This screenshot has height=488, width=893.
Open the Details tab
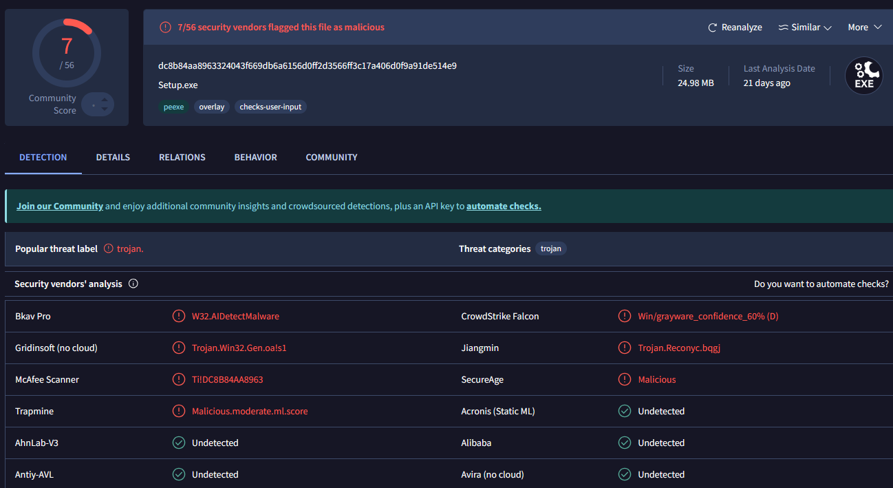pyautogui.click(x=113, y=157)
